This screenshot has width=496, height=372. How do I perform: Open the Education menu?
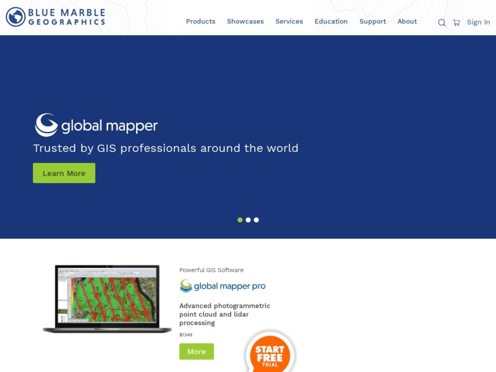331,21
